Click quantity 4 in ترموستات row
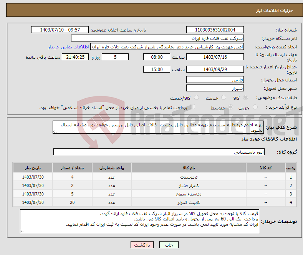Screen dimensions: 303x255 pyautogui.click(x=72, y=177)
